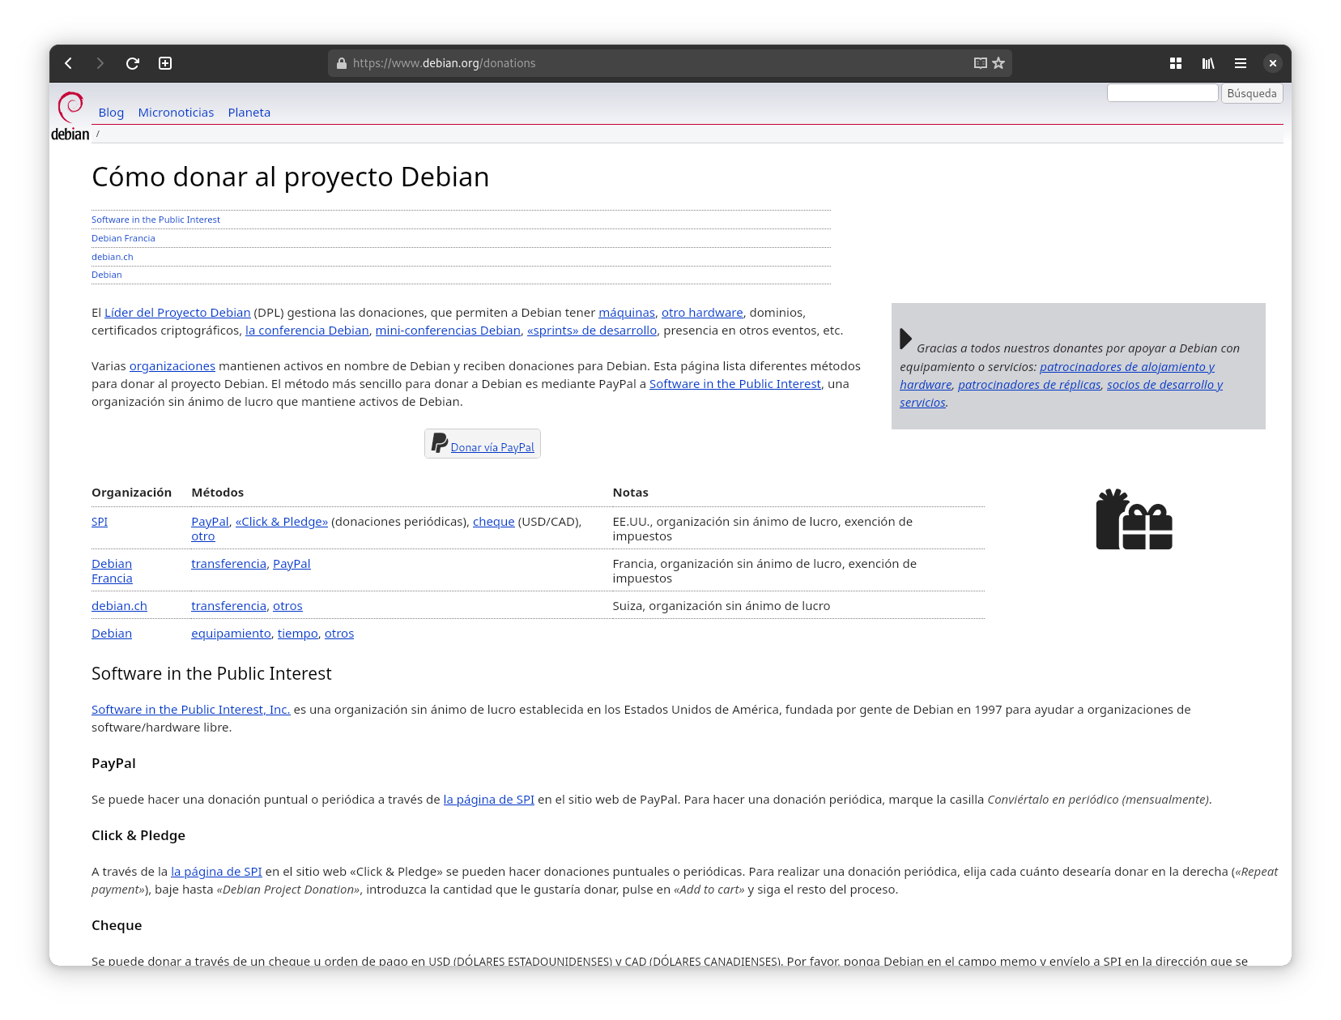Open «sprints» de desarrollo link
Viewport: 1341px width, 1020px height.
pyautogui.click(x=592, y=331)
